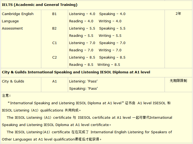
Task: Click the 'Speaking – 8.5' score text
Action: pos(112,57)
